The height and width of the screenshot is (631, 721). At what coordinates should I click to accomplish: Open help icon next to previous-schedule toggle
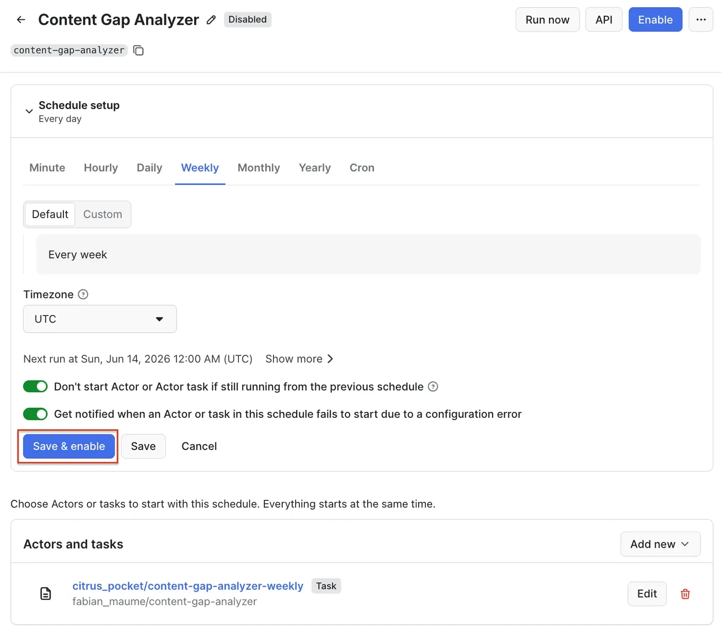tap(433, 387)
